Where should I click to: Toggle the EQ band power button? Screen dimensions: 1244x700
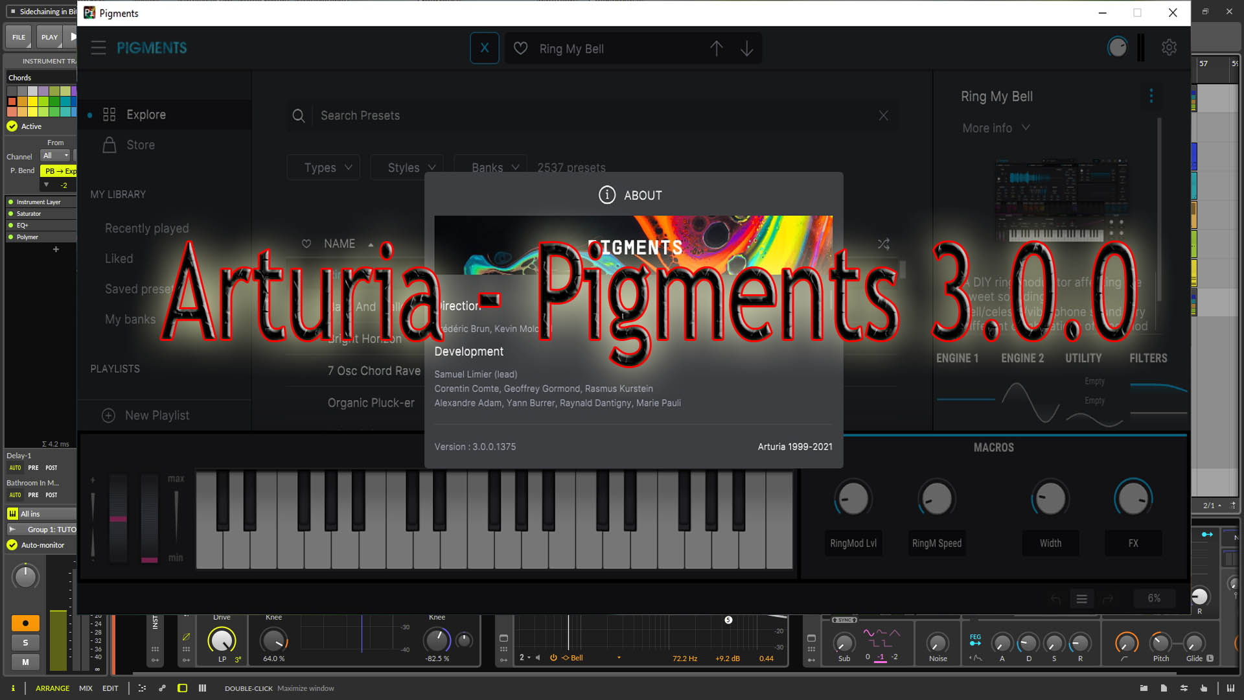click(x=553, y=658)
